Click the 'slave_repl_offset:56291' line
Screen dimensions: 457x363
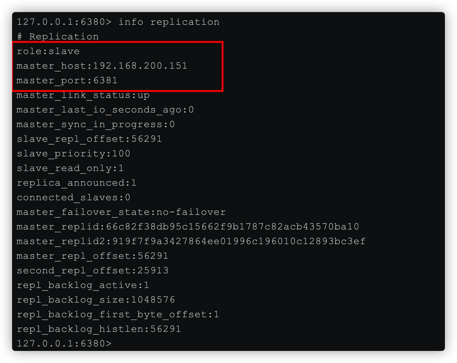pos(89,139)
